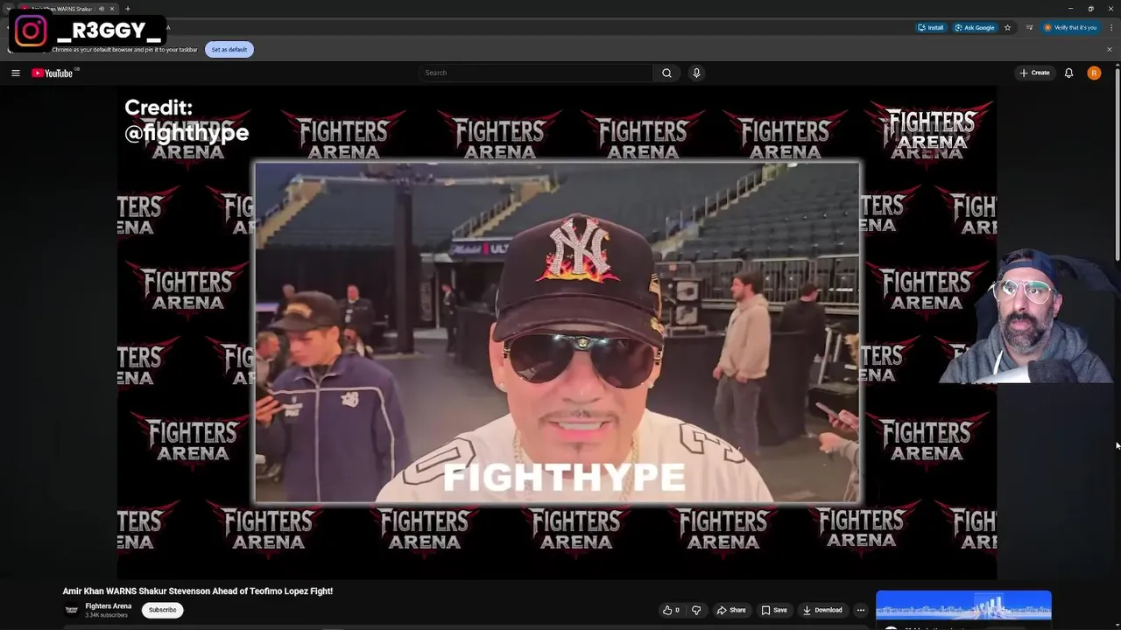This screenshot has height=630, width=1121.
Task: Open the Chrome three-dot menu
Action: coord(1110,27)
